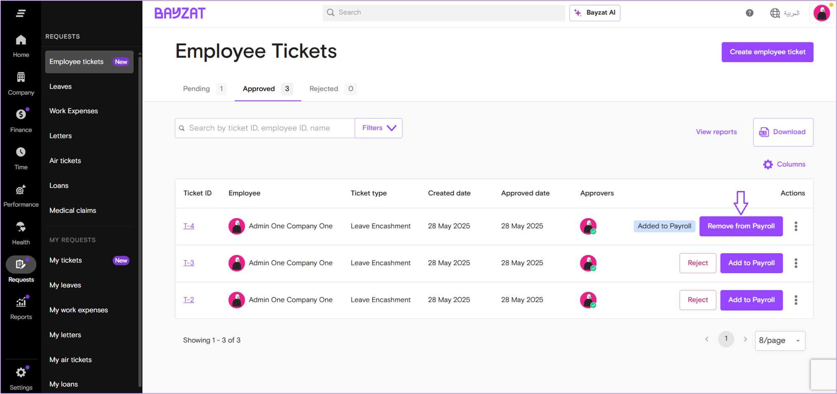Screen dimensions: 837x394
Task: Select the Health icon in sidebar
Action: (20, 232)
